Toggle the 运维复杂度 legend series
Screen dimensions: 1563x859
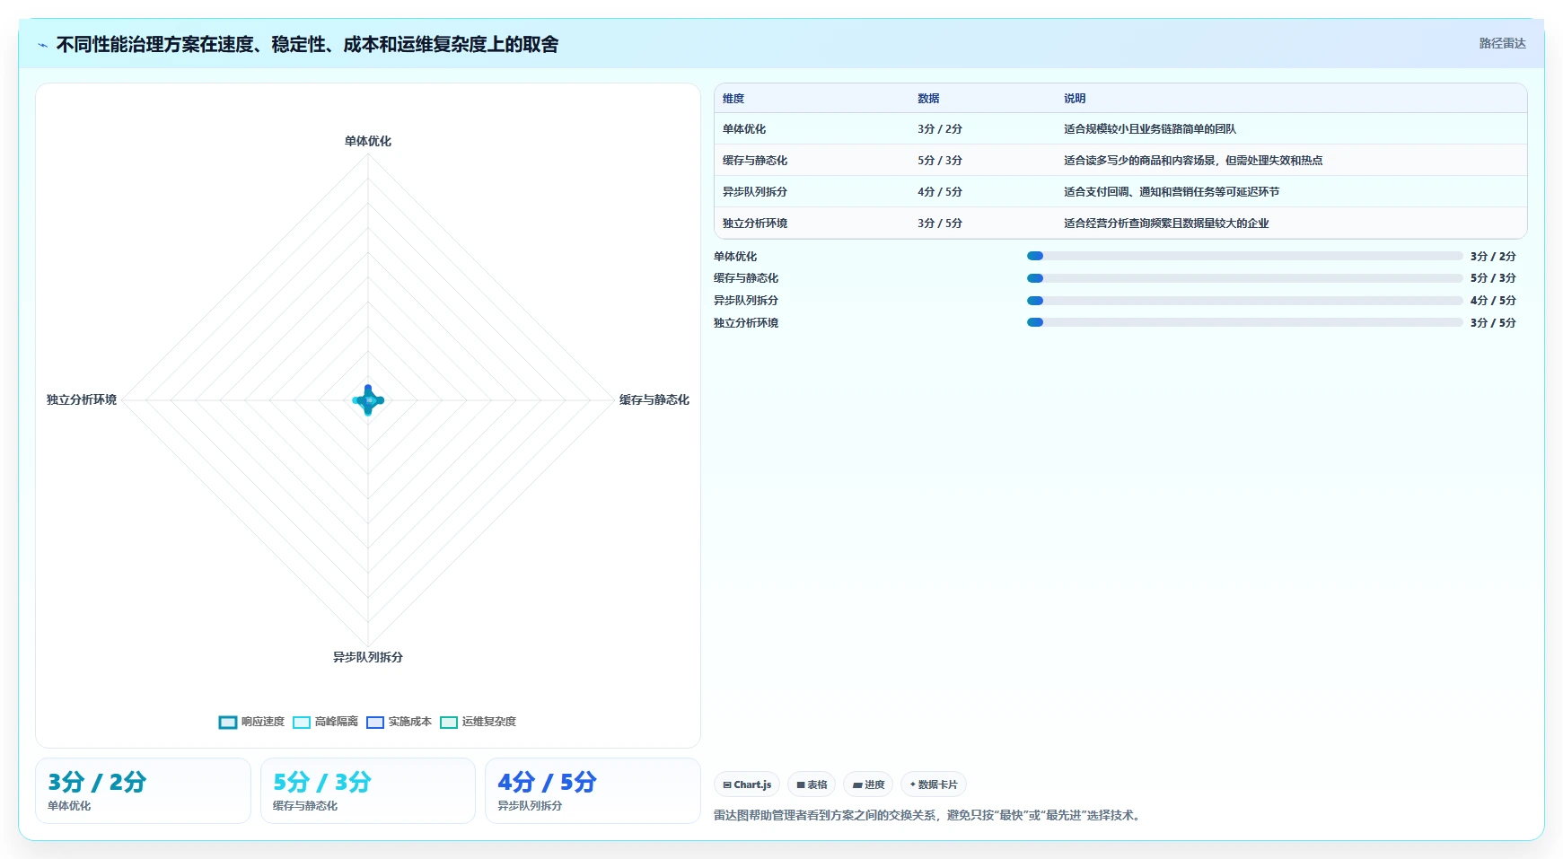click(478, 722)
